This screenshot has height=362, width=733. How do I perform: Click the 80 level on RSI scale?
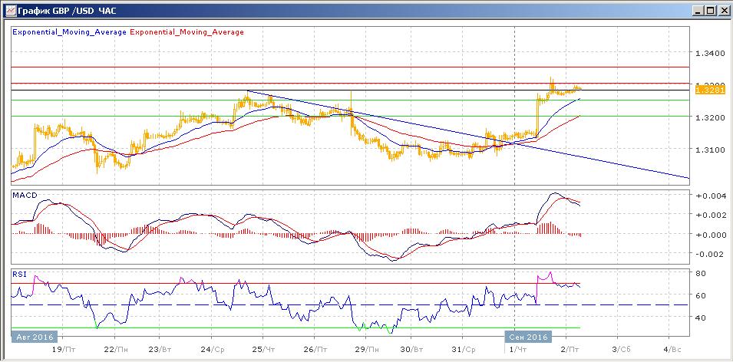point(701,273)
